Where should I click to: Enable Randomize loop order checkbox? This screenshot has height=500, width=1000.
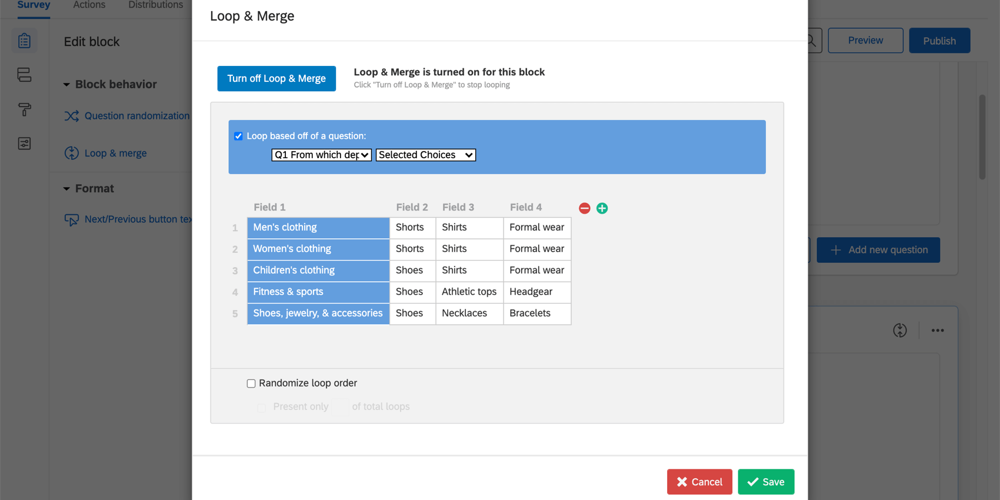251,384
